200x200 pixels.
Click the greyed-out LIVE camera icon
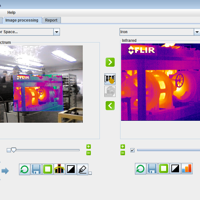point(110,91)
